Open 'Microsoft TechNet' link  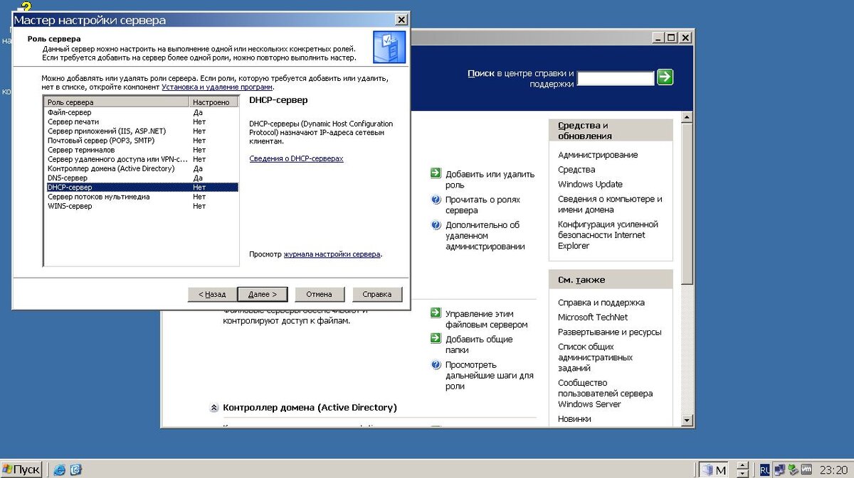(x=593, y=317)
